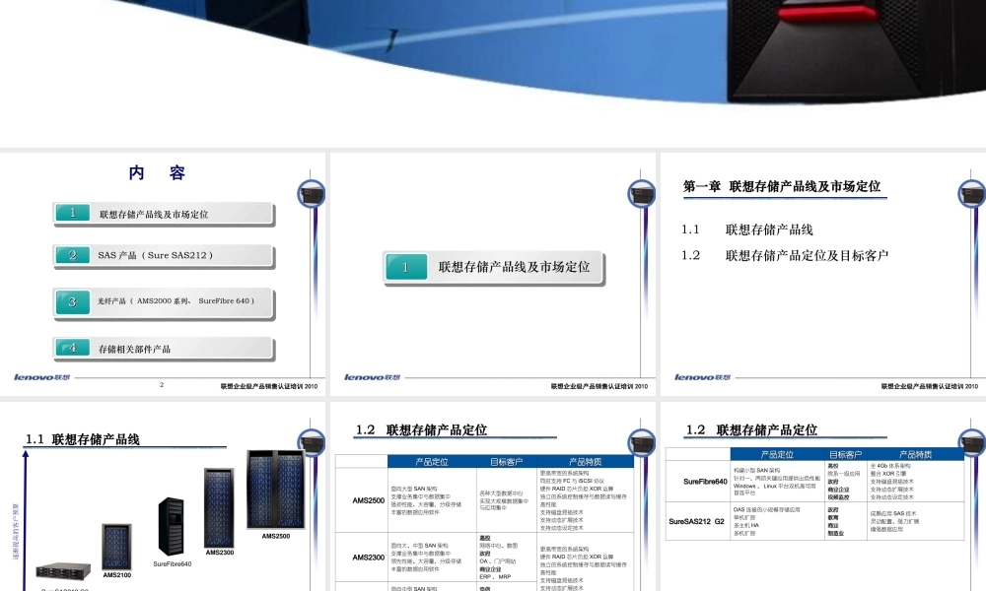Click the teal number 1 badge in contents list

pyautogui.click(x=72, y=213)
